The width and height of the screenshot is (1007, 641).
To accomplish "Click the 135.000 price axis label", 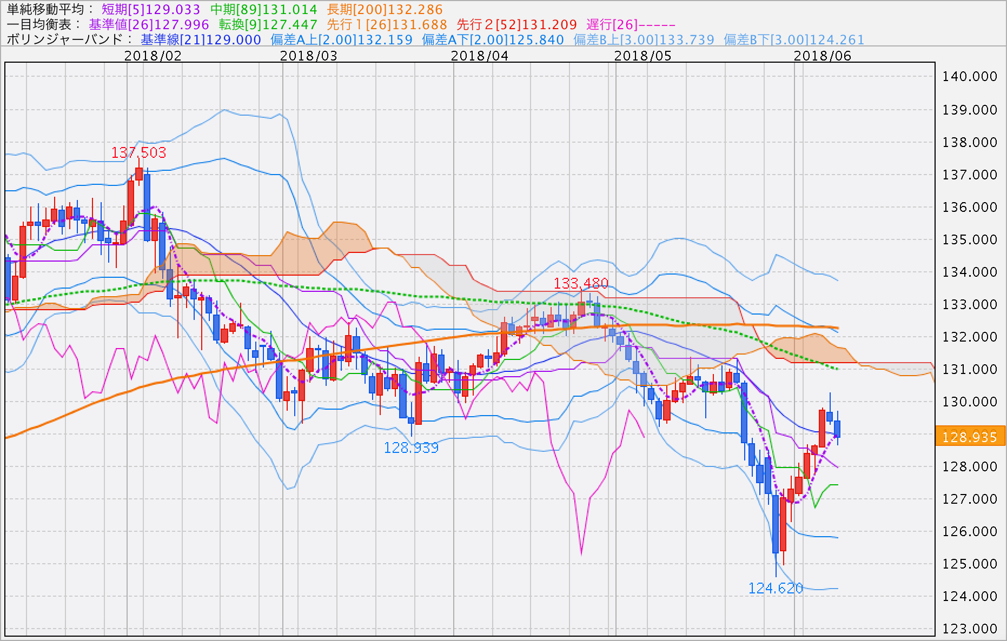I will pyautogui.click(x=970, y=239).
